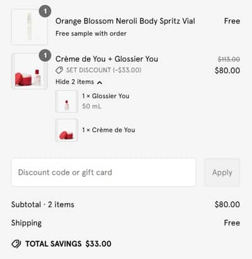The width and height of the screenshot is (252, 259).
Task: Click the Apply button
Action: click(222, 172)
